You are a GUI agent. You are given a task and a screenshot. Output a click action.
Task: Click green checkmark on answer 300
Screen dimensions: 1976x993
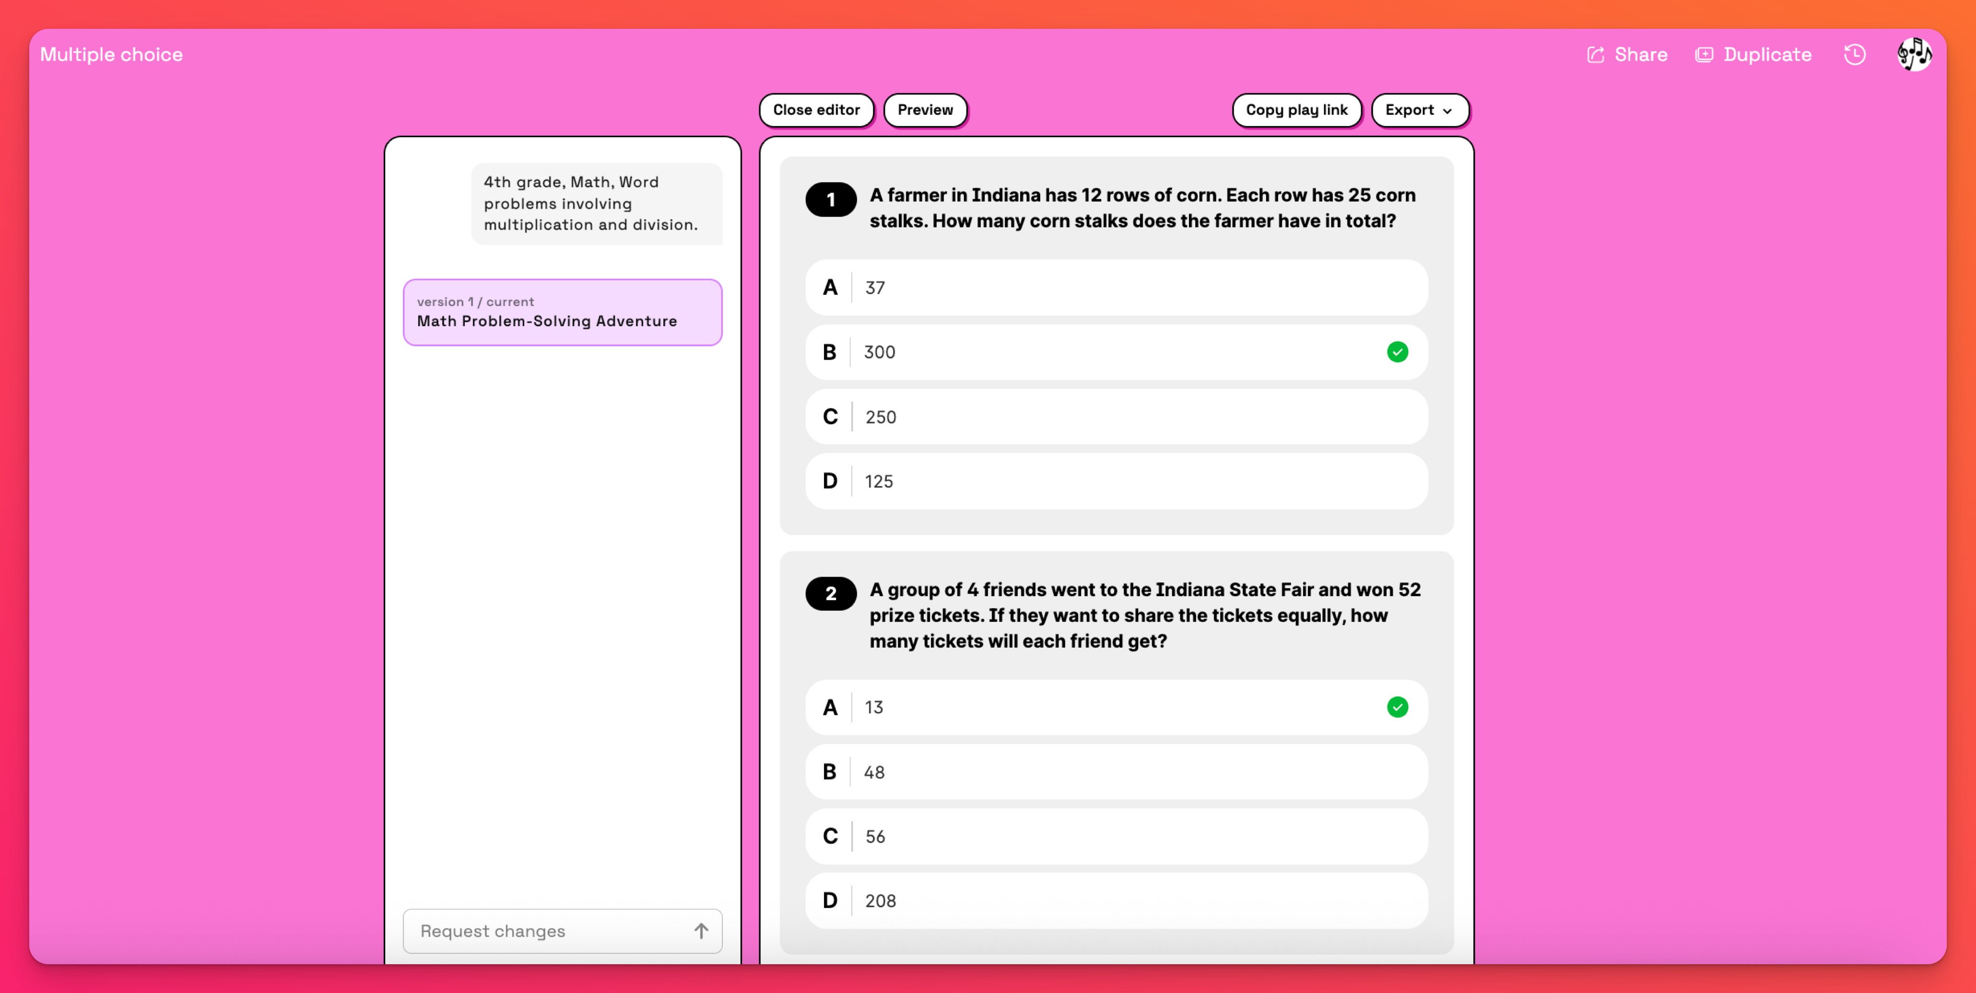[x=1397, y=352]
